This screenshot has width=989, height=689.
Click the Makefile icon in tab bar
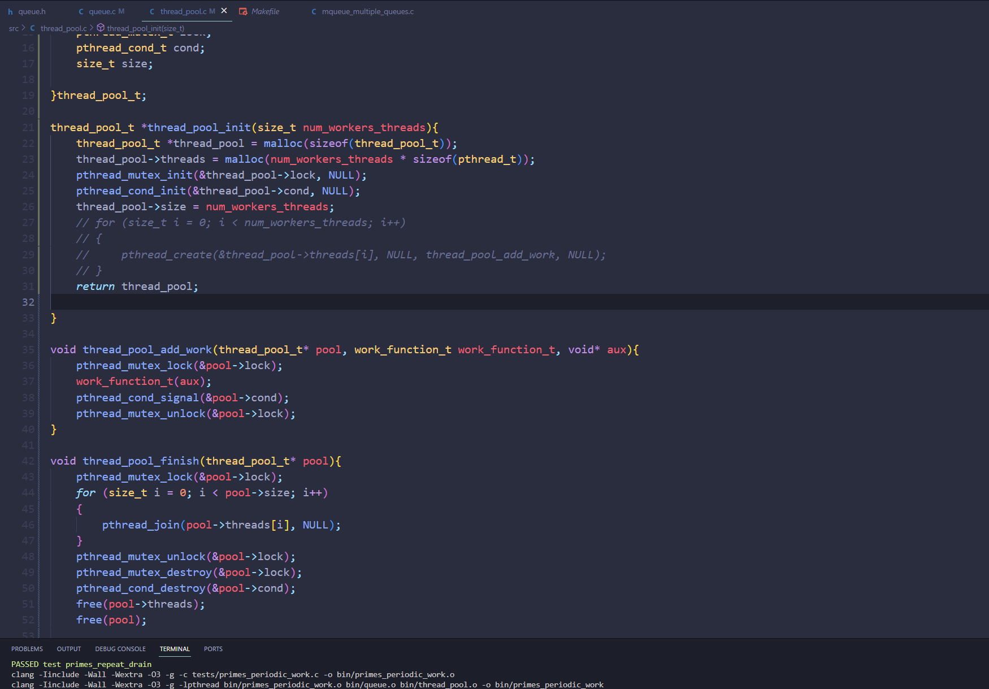click(243, 11)
